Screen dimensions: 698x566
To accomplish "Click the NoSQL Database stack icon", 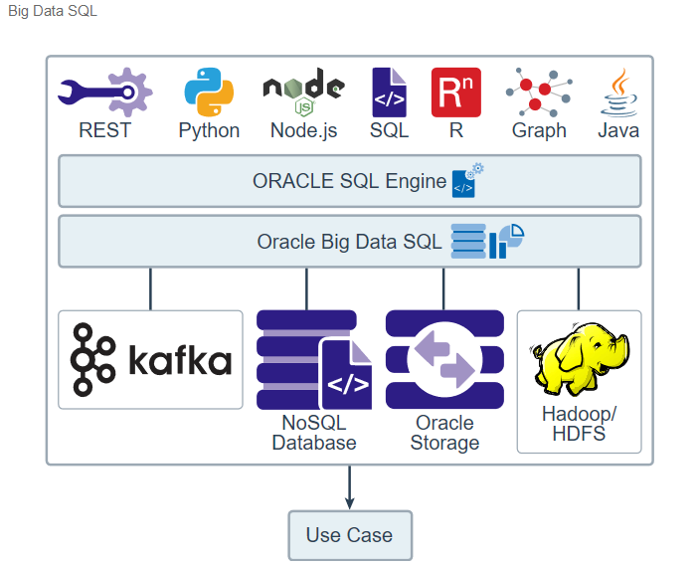I will tap(314, 360).
